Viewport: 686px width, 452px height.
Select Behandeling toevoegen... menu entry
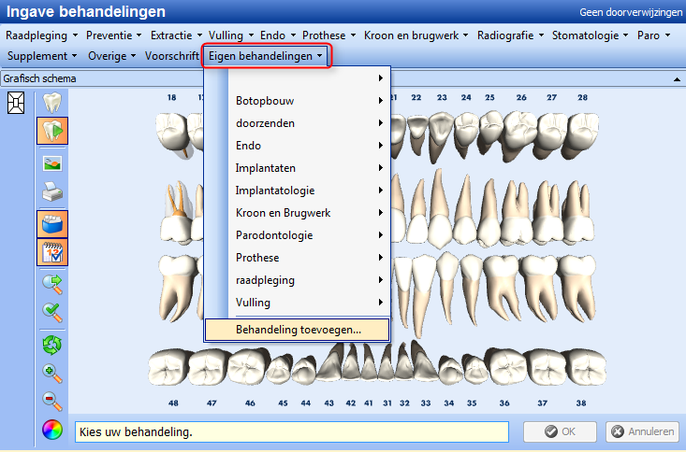pyautogui.click(x=298, y=329)
